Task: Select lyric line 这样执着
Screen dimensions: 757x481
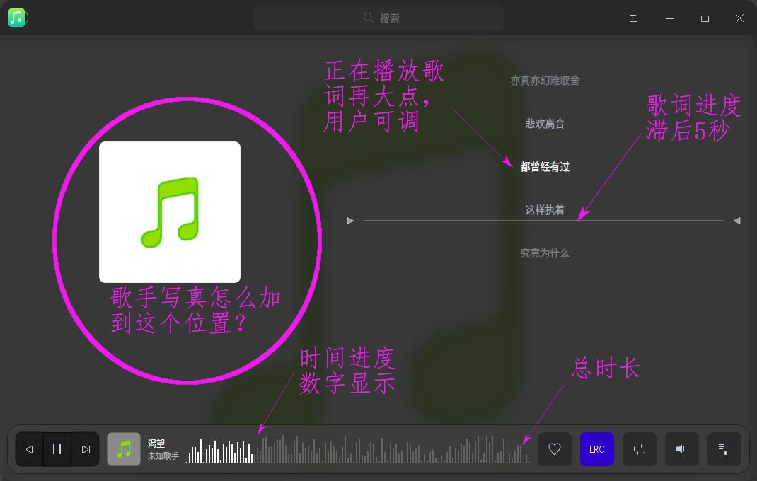Action: point(545,209)
